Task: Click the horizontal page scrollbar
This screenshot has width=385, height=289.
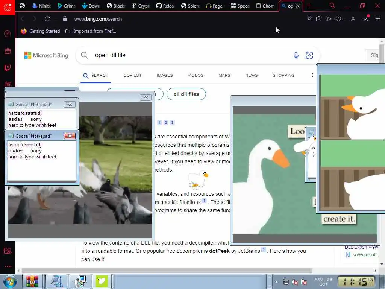Action: [167, 271]
